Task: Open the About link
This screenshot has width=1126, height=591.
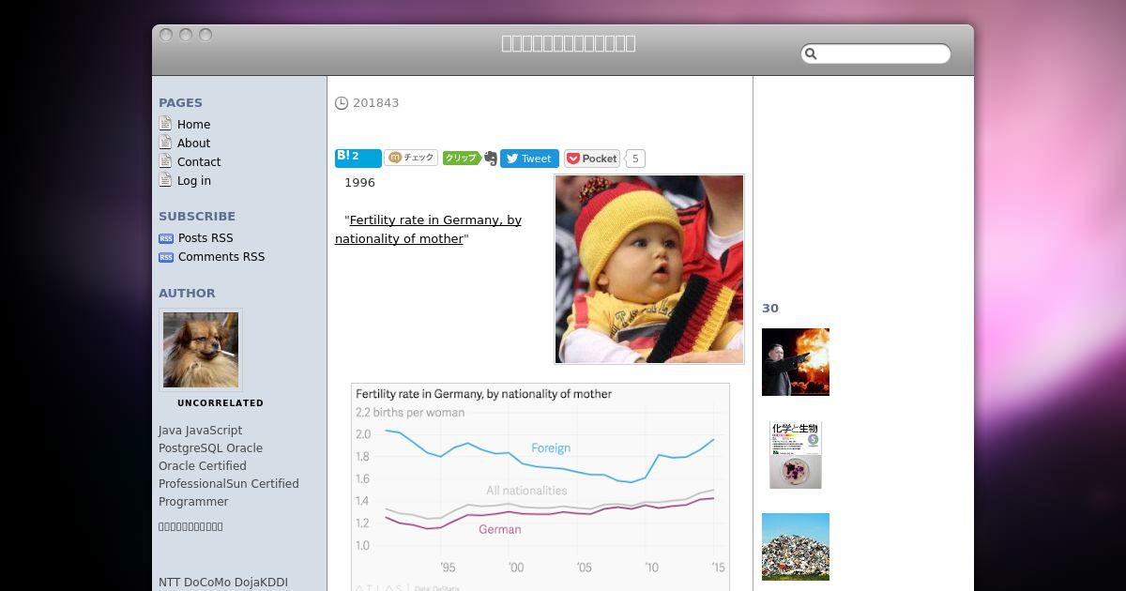Action: [193, 143]
